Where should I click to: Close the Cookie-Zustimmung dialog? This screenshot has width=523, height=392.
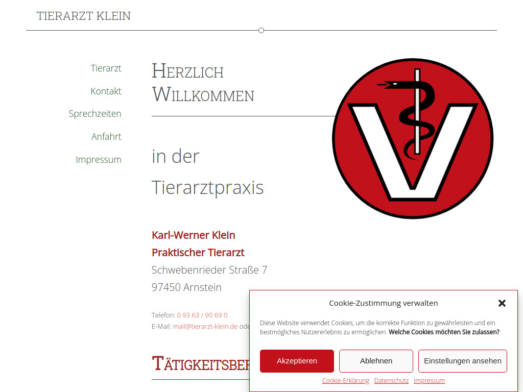click(502, 303)
